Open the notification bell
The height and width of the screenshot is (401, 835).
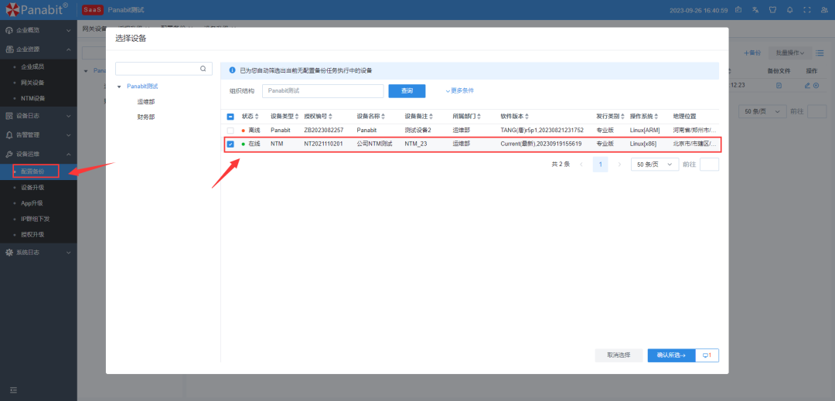point(789,10)
